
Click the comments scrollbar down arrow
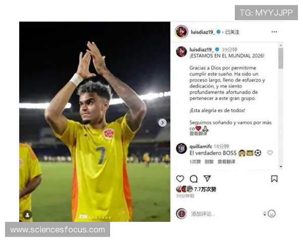pyautogui.click(x=281, y=166)
